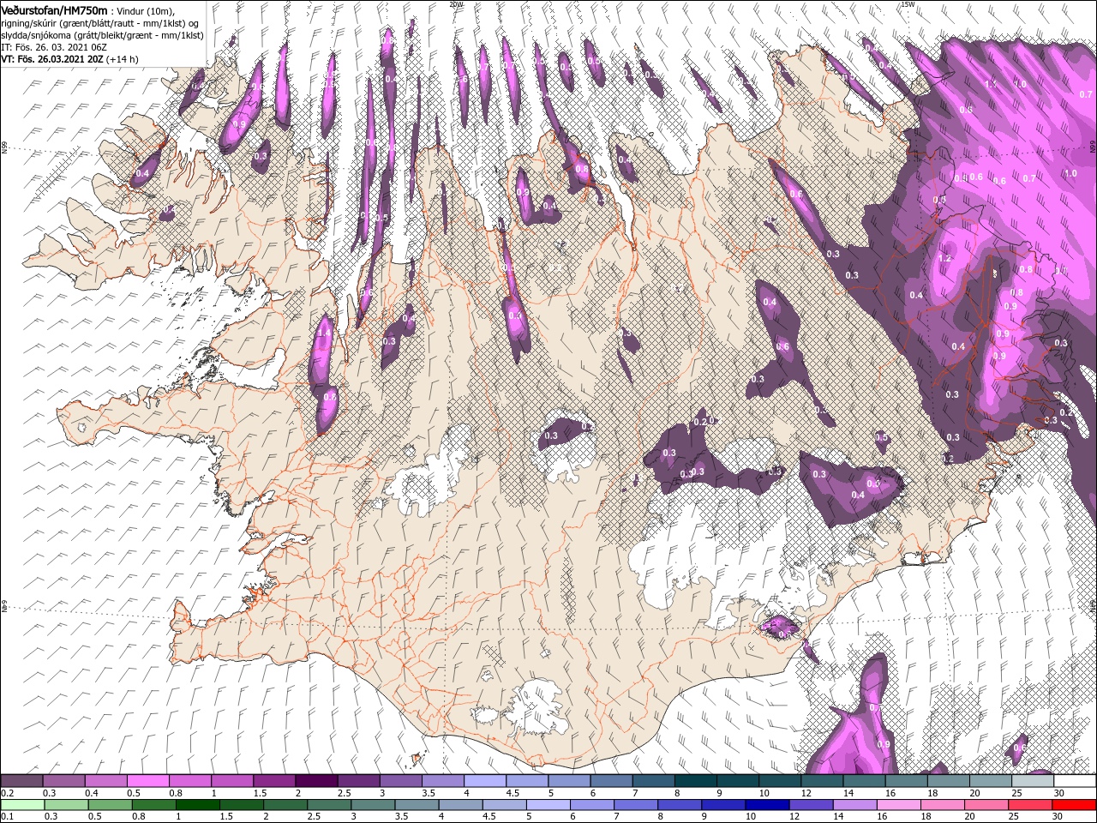Image resolution: width=1097 pixels, height=823 pixels.
Task: Select the magenta-purple swatch between 1.5 and 2 on snow scale
Action: point(274,781)
